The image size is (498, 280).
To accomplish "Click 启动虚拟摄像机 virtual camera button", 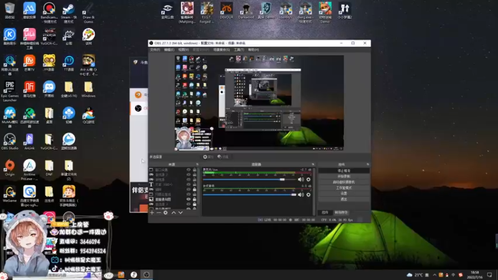I will (x=344, y=182).
